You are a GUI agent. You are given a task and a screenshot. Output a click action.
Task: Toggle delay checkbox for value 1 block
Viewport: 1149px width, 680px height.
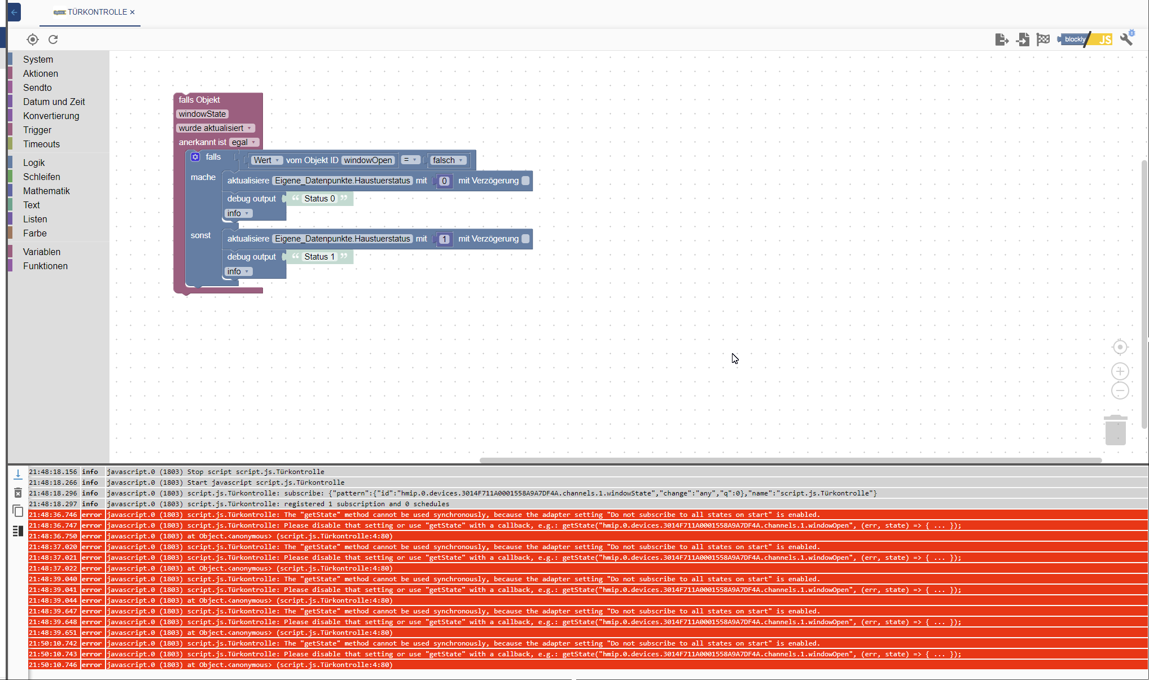click(525, 239)
